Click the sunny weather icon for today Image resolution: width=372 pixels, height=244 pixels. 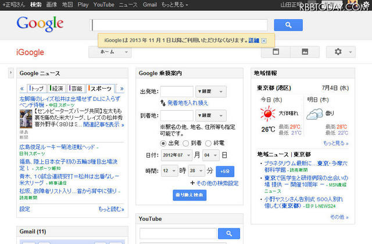tap(268, 114)
